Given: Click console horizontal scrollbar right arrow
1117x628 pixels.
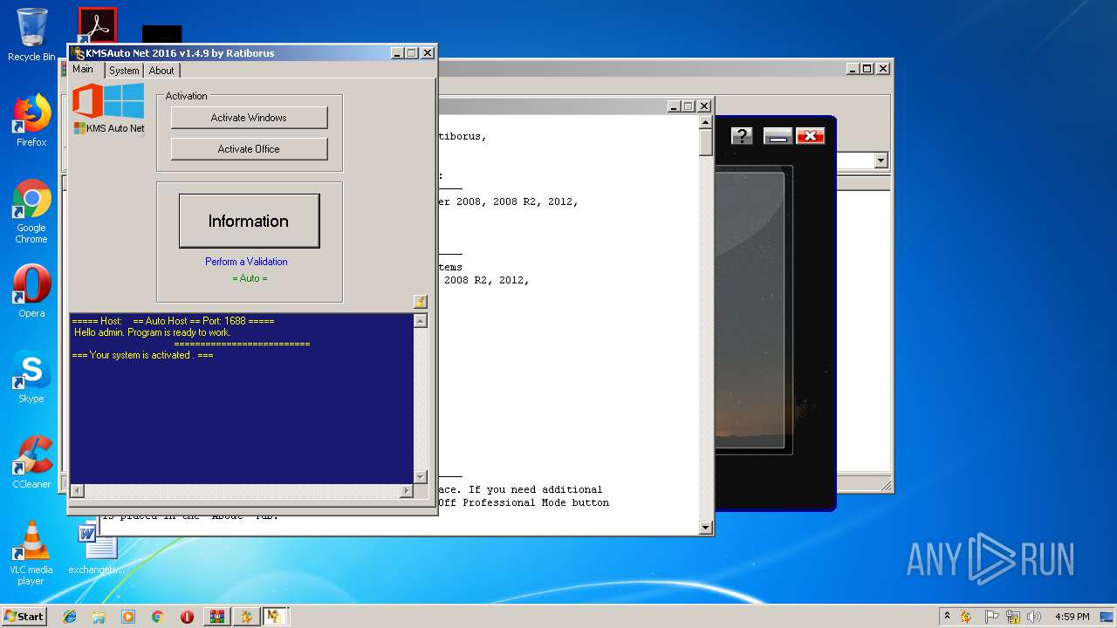Looking at the screenshot, I should click(406, 491).
